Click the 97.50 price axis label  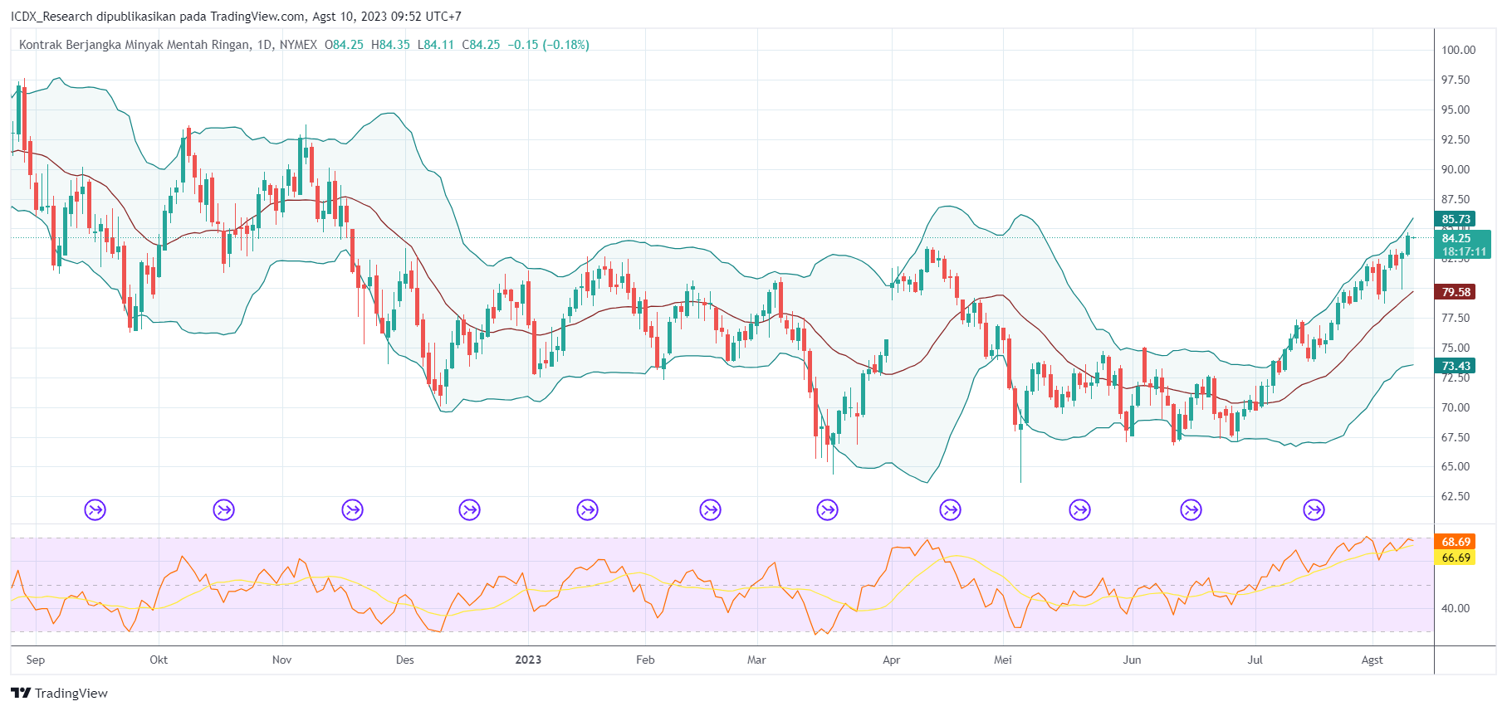point(1456,80)
